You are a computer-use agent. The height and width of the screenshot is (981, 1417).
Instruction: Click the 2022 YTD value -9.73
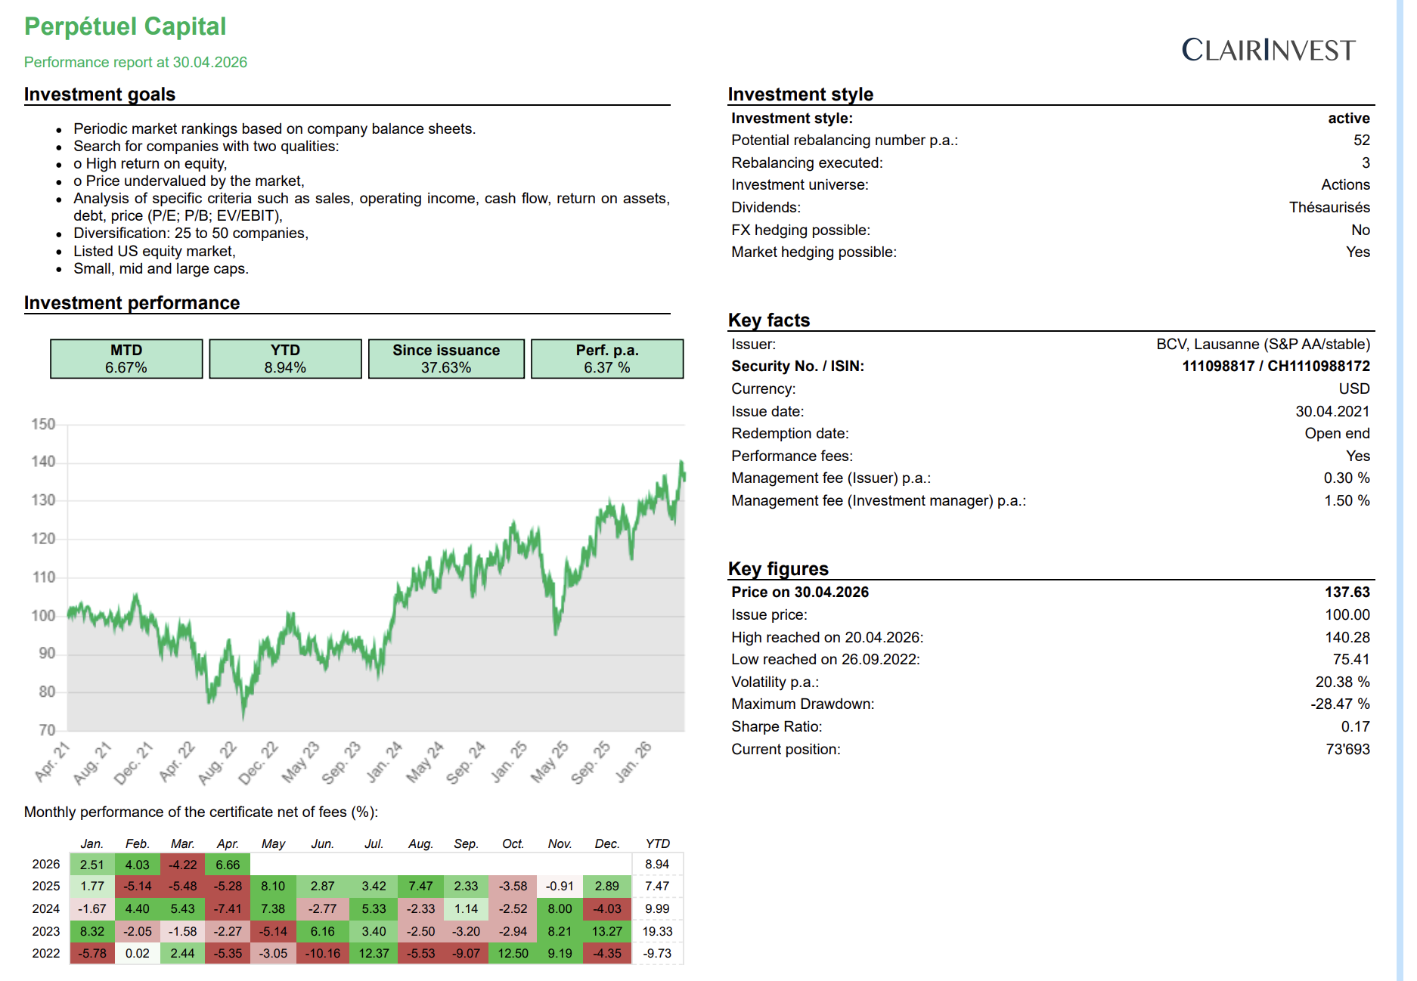[657, 954]
